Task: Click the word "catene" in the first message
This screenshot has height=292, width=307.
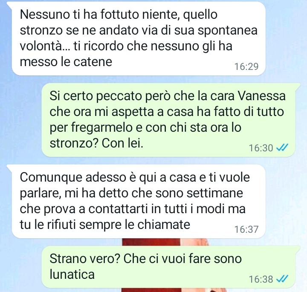Action: click(93, 62)
